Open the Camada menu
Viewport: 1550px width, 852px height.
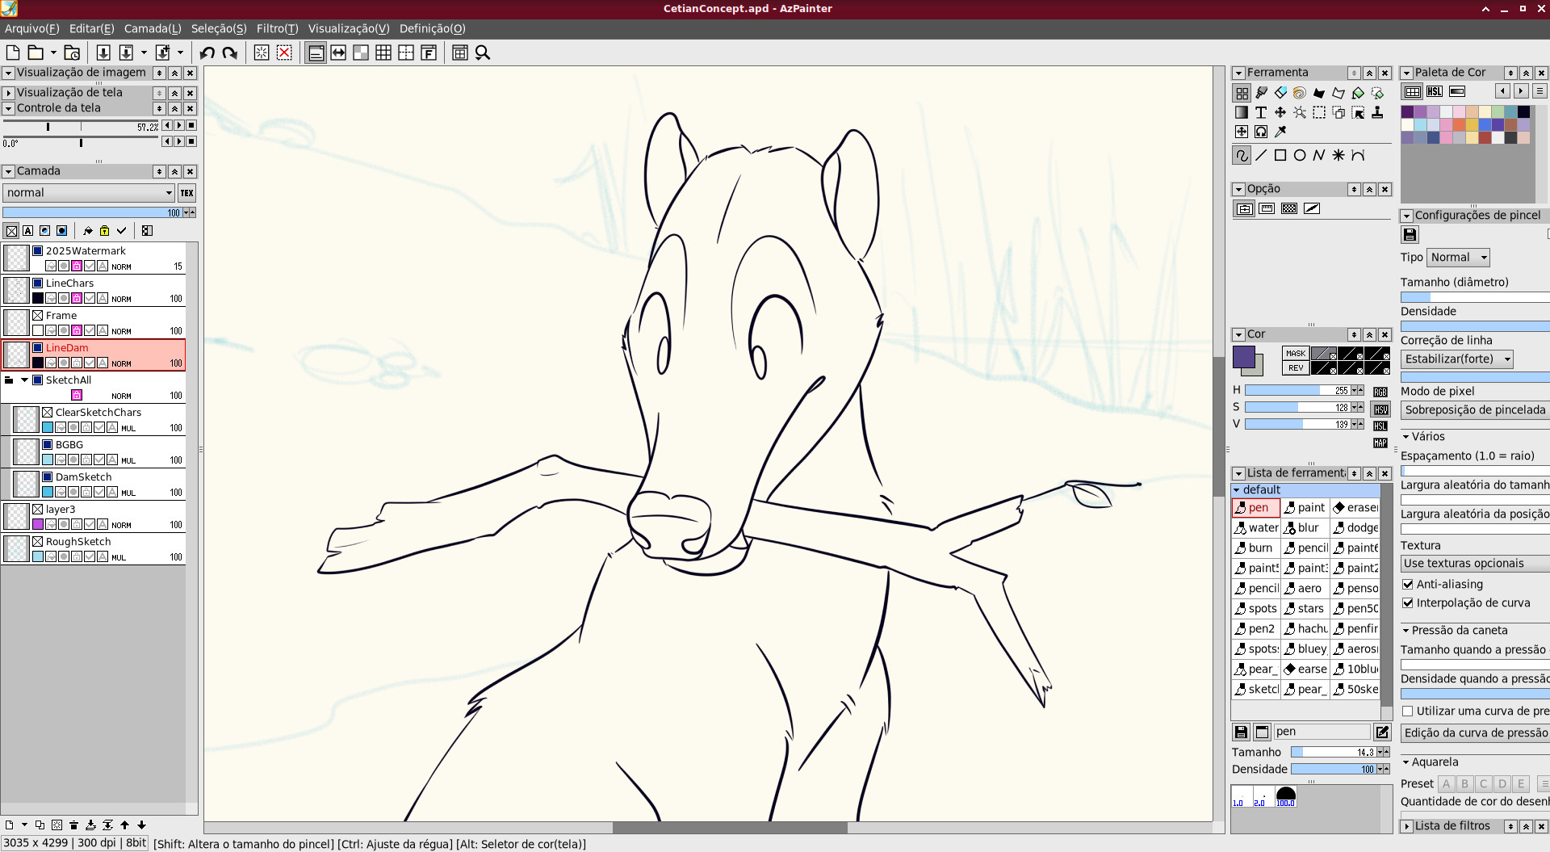(x=153, y=28)
